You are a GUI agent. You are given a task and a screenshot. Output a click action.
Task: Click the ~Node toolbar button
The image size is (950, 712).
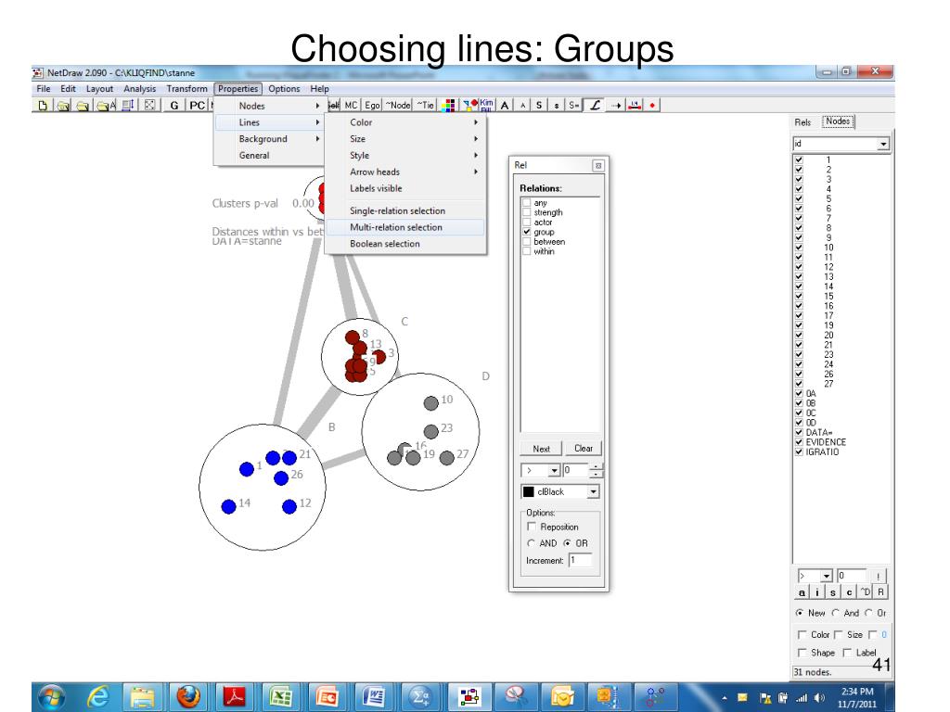[x=398, y=106]
